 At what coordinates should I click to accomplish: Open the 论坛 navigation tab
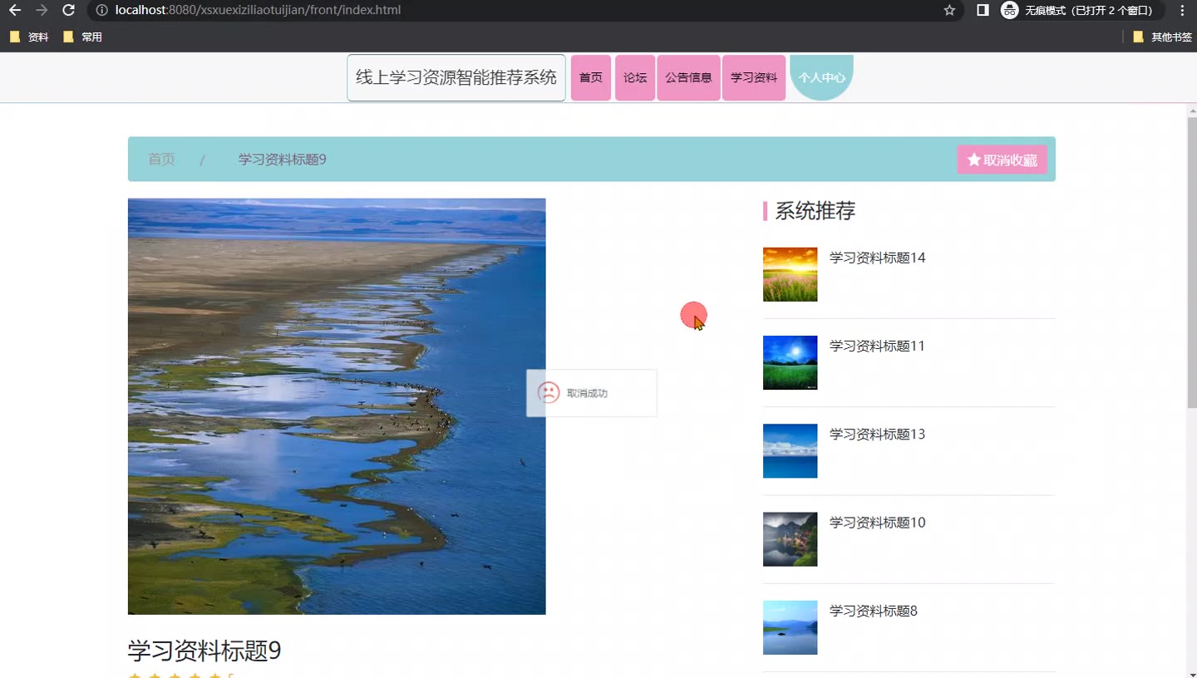coord(635,78)
